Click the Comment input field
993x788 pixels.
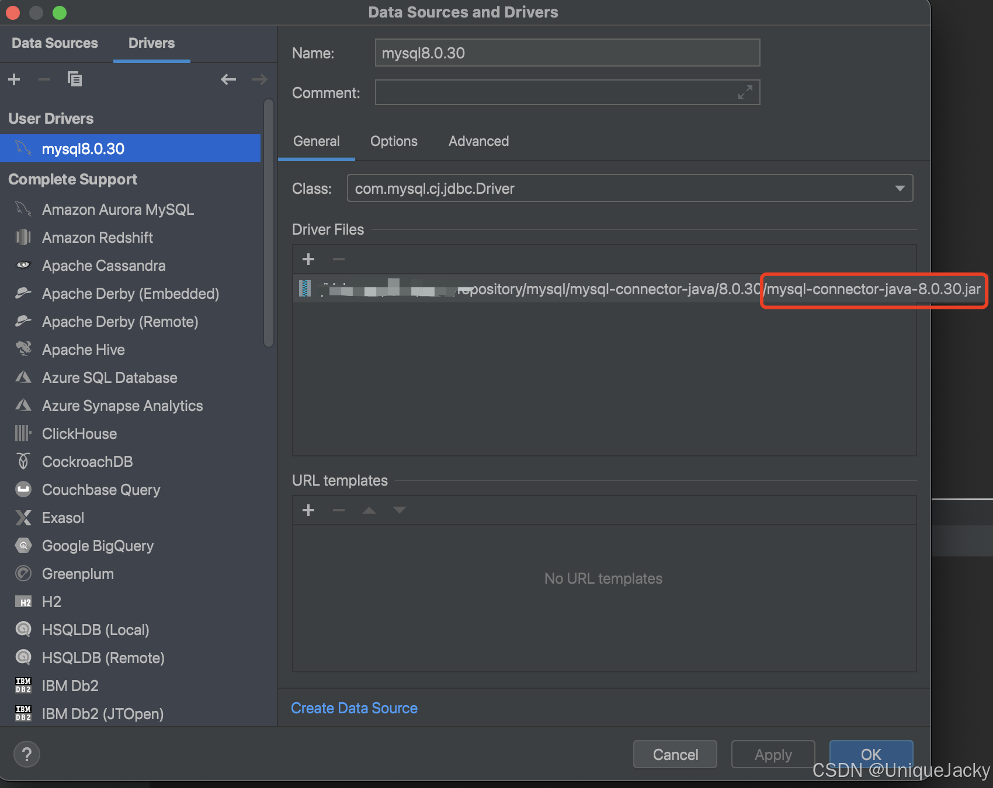point(567,92)
